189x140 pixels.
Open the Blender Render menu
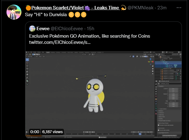point(35,52)
